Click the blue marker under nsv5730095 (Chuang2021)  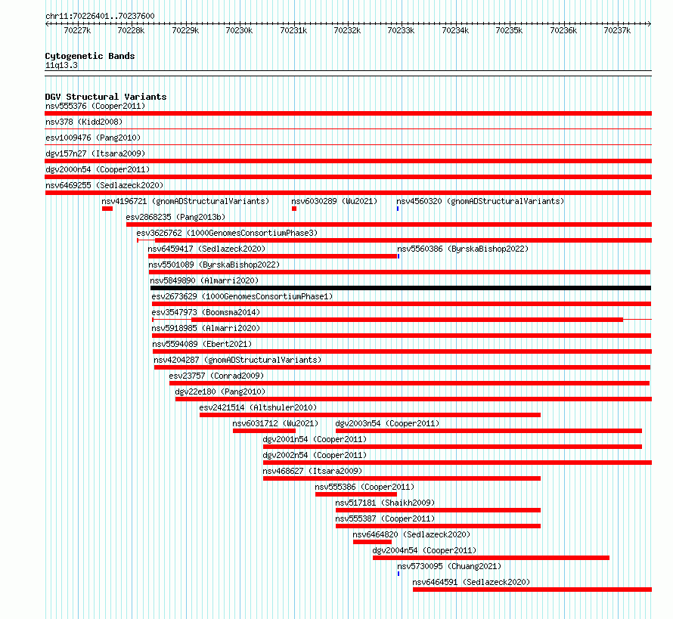tap(399, 574)
